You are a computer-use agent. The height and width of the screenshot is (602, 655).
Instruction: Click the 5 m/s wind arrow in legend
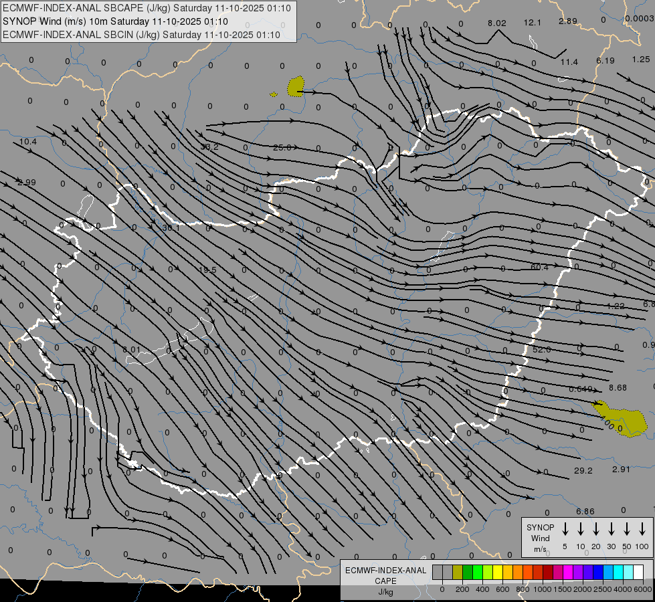pyautogui.click(x=565, y=529)
